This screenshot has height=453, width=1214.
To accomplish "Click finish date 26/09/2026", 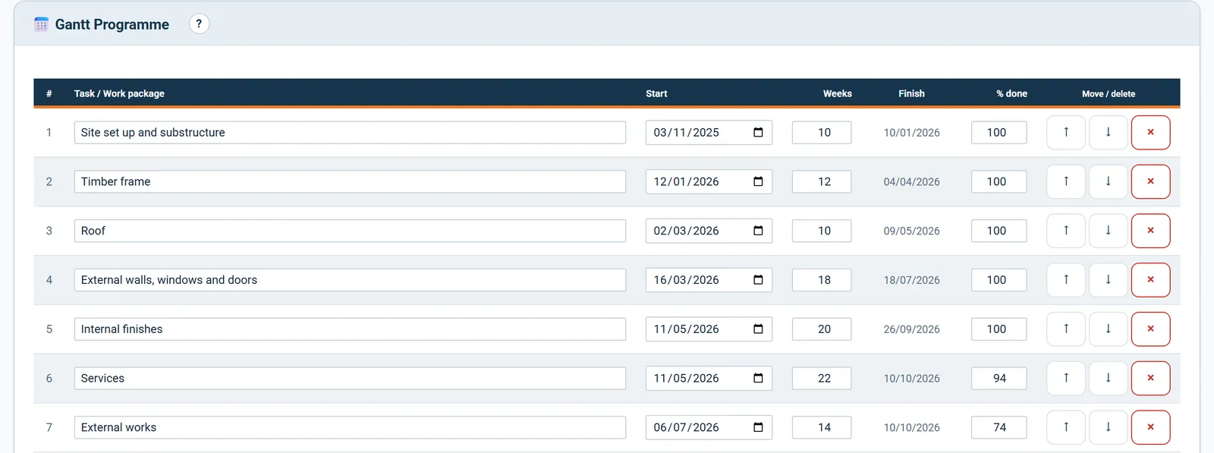I will point(911,329).
